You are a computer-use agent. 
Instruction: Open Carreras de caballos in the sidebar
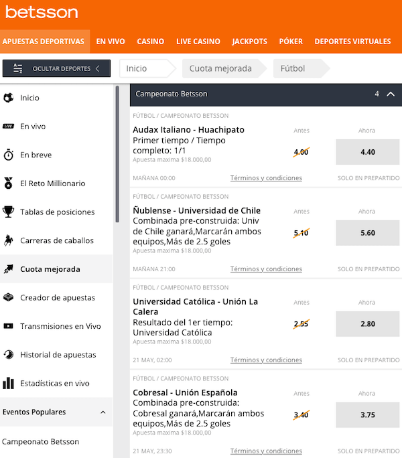[56, 240]
